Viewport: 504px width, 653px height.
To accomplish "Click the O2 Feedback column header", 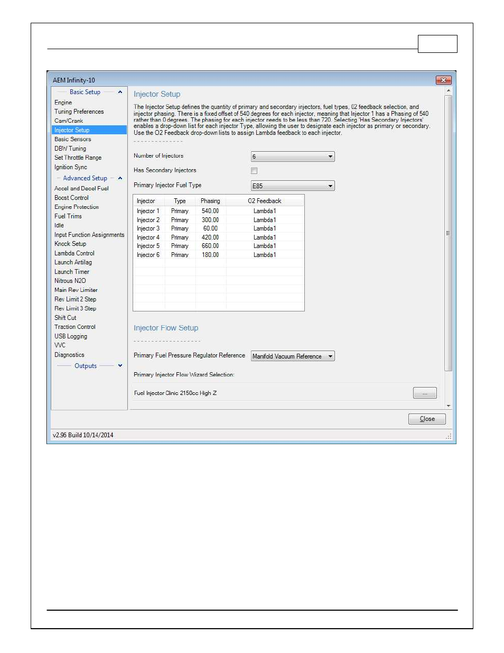I will (x=265, y=201).
